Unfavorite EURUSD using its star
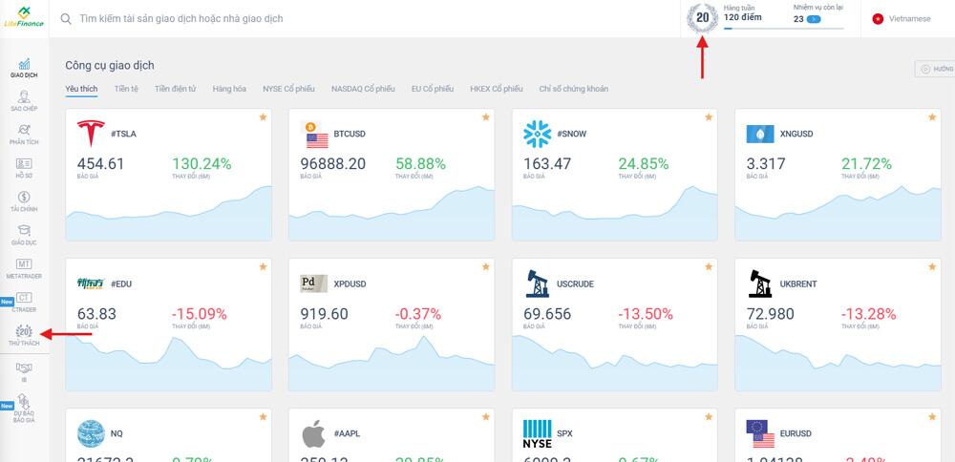The image size is (955, 462). tap(932, 417)
